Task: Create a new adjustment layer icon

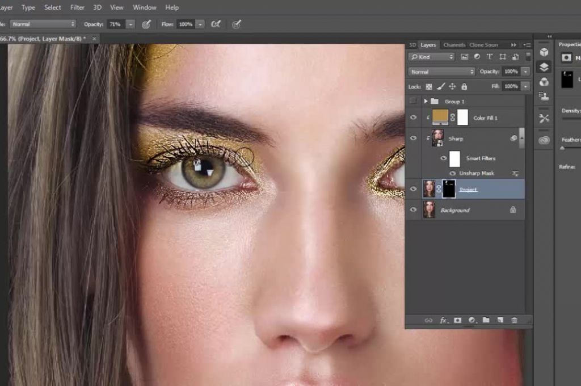Action: 471,320
